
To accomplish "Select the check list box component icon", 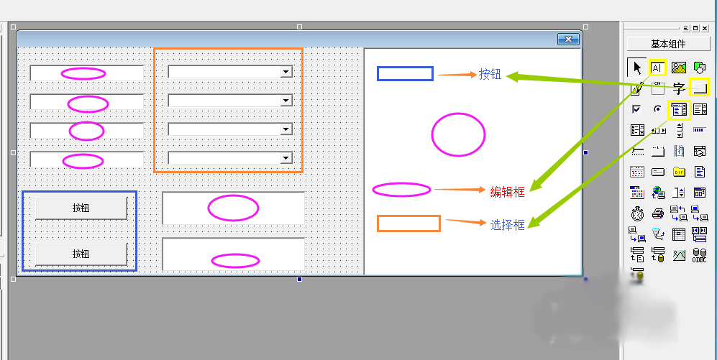I will (x=637, y=130).
